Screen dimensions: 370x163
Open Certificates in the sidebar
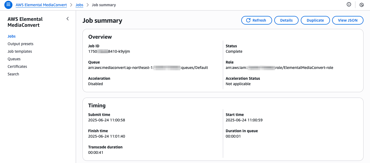17,66
